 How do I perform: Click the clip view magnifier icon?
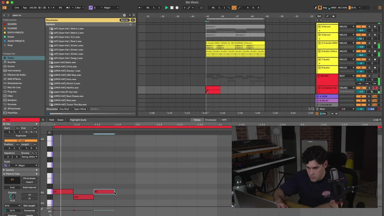[x=43, y=120]
